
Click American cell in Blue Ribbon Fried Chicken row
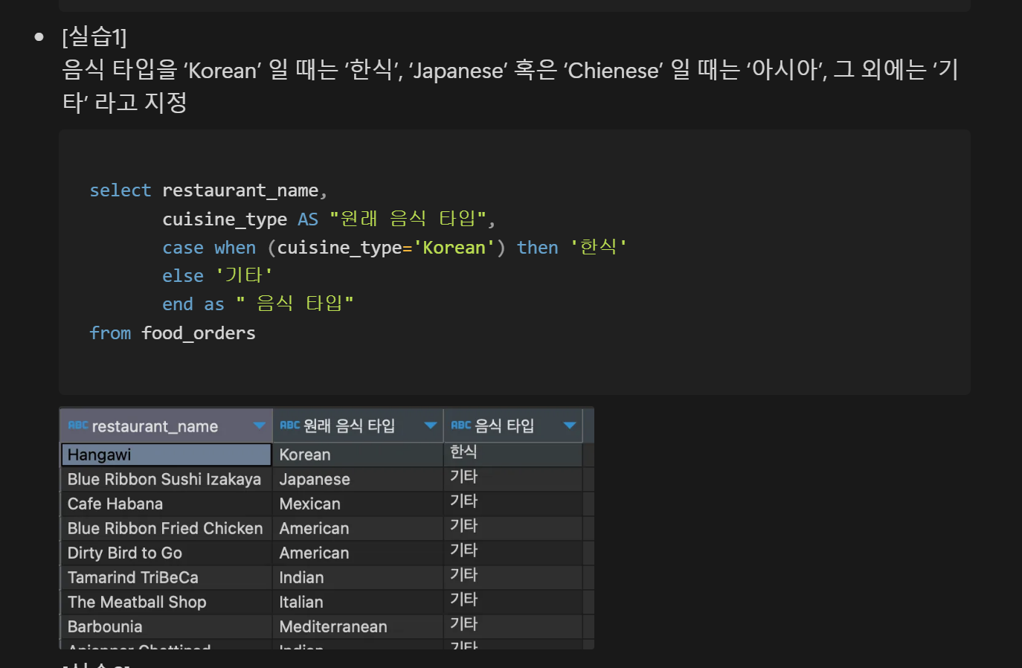(x=358, y=528)
